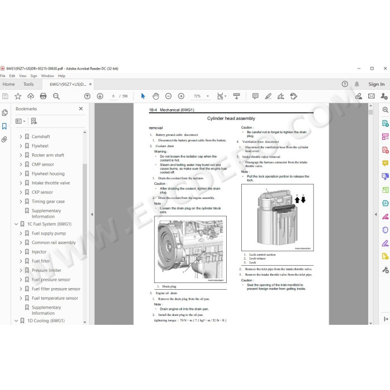
Task: Toggle the Page Thumbnails panel icon
Action: [4, 113]
